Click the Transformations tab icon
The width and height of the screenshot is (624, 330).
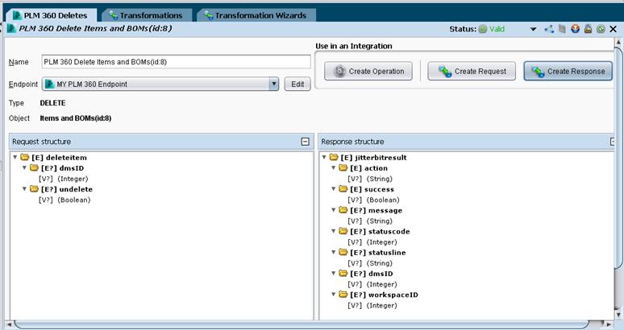click(x=114, y=15)
